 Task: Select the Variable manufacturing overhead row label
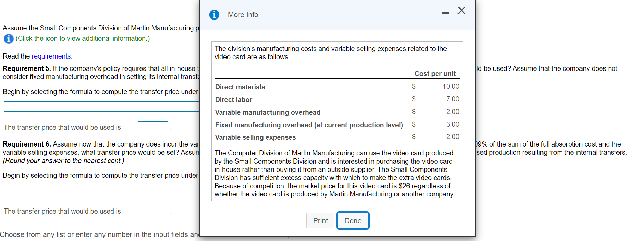click(x=268, y=112)
